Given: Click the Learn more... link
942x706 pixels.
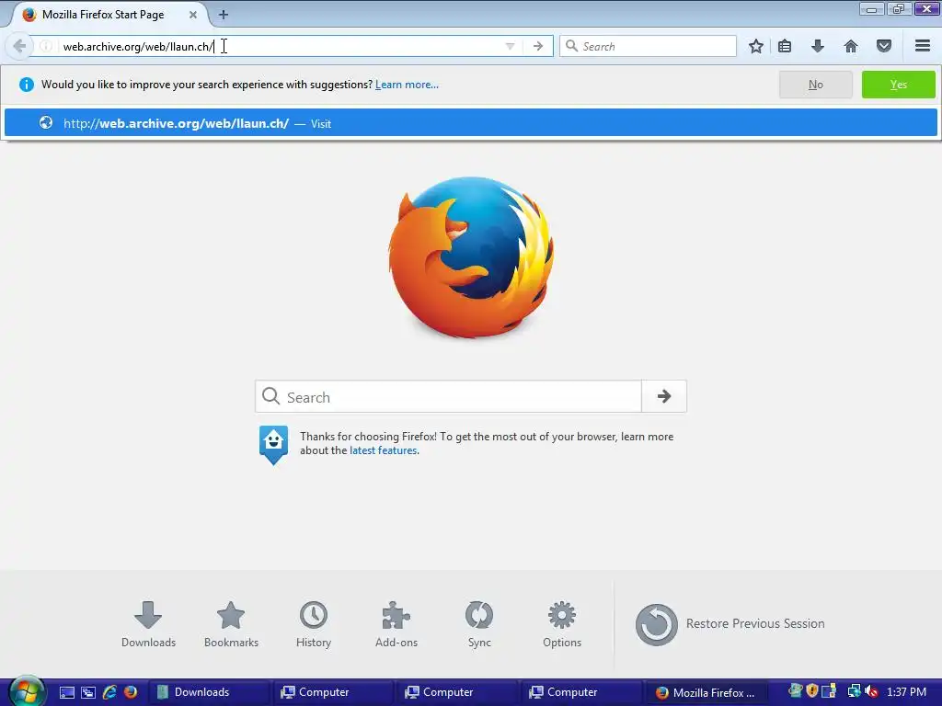Looking at the screenshot, I should [407, 85].
